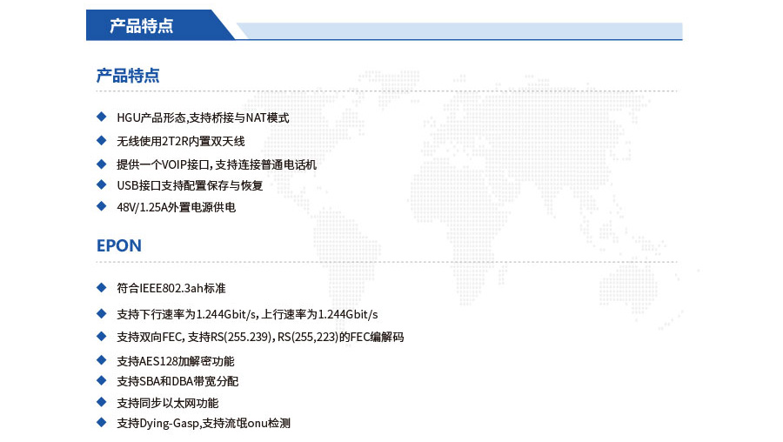Click the light blue bar beside the banner tab
Viewport: 783px width, 442px height.
tap(461, 31)
